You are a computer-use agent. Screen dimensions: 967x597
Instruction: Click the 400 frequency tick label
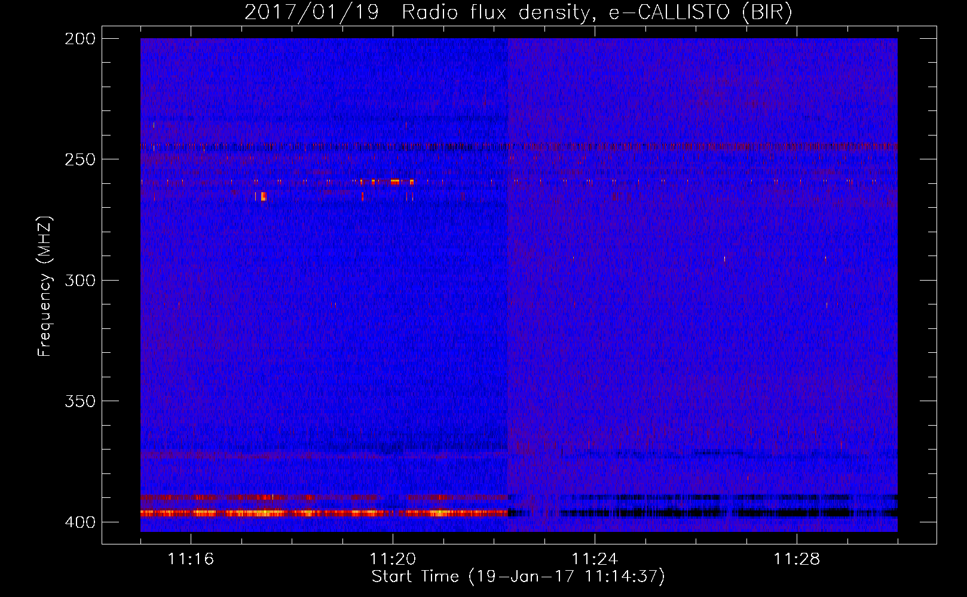click(x=80, y=522)
